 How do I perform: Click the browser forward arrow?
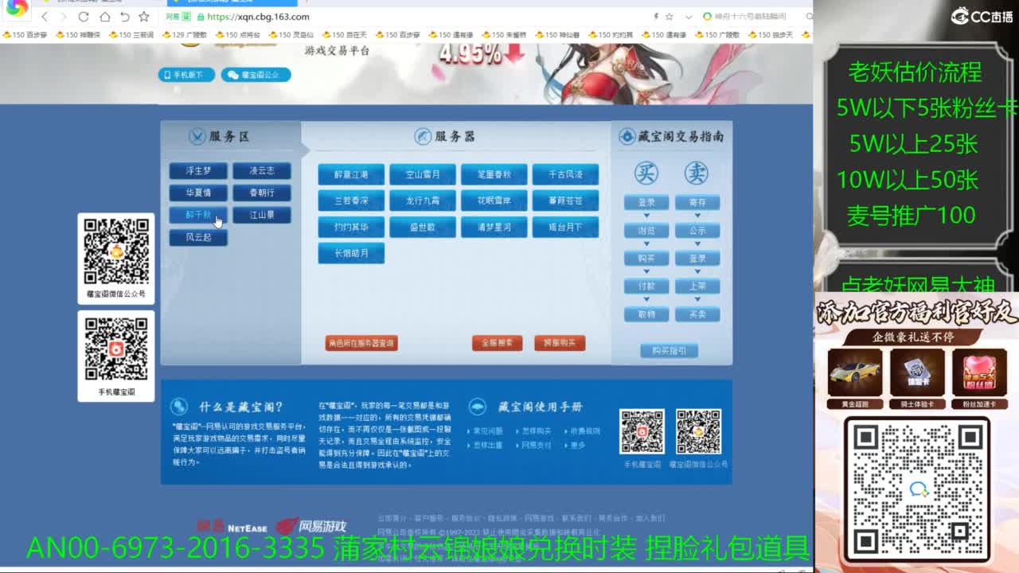[x=63, y=17]
